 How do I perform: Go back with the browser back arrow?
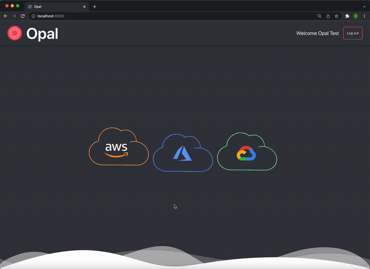pos(6,16)
